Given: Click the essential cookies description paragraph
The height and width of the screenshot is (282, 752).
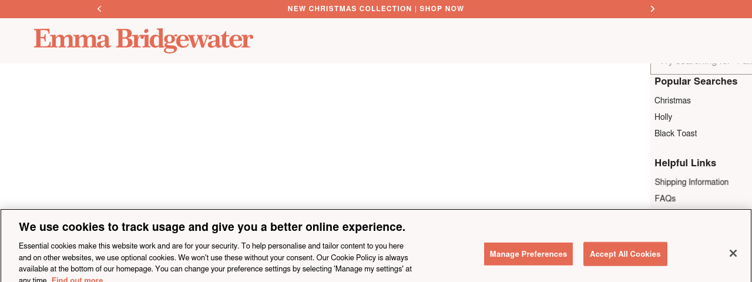Looking at the screenshot, I should tap(215, 257).
